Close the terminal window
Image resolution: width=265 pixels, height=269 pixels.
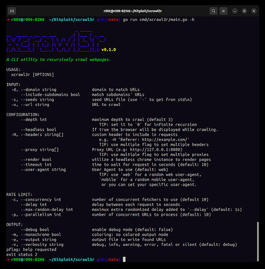[x=254, y=11]
